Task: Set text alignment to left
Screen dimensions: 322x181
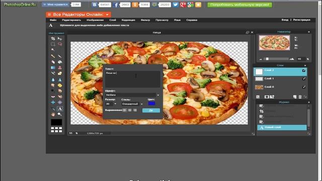Action: [x=125, y=110]
